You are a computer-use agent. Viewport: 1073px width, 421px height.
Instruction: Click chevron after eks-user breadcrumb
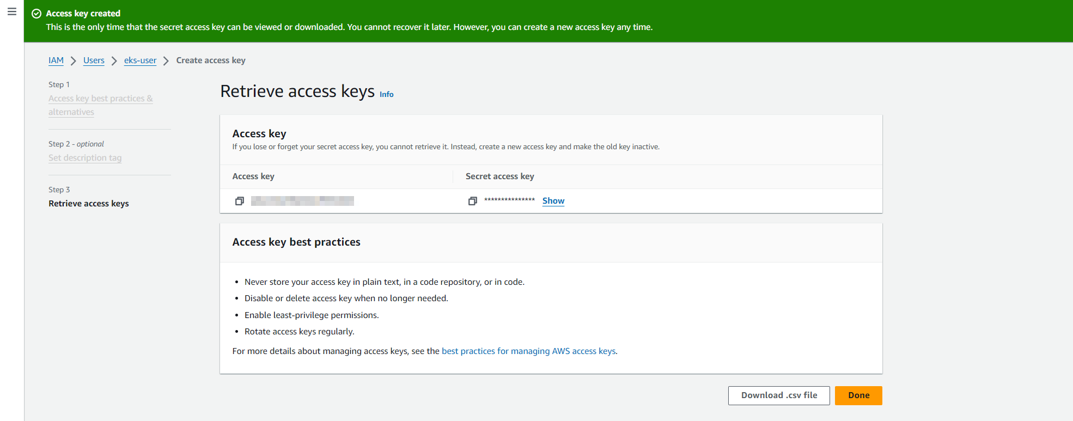coord(166,60)
